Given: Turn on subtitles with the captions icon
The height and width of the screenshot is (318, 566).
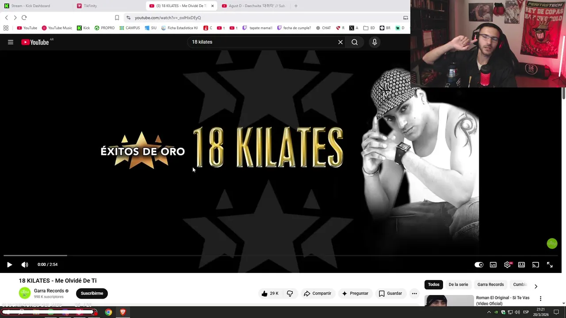Looking at the screenshot, I should coord(493,265).
